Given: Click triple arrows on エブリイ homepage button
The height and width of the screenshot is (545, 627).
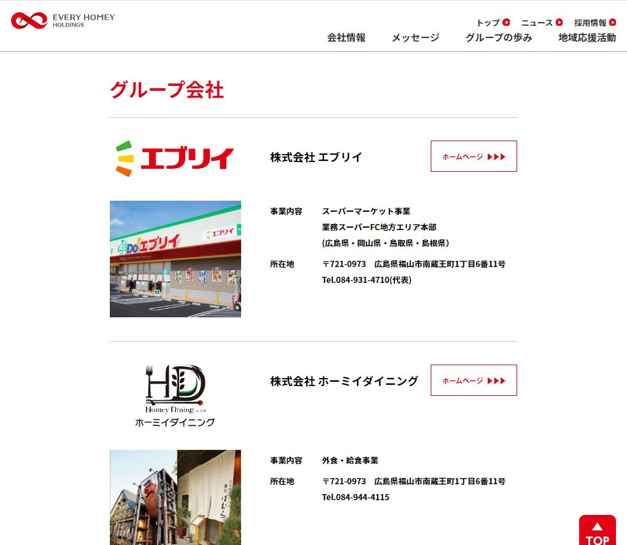Looking at the screenshot, I should click(496, 157).
